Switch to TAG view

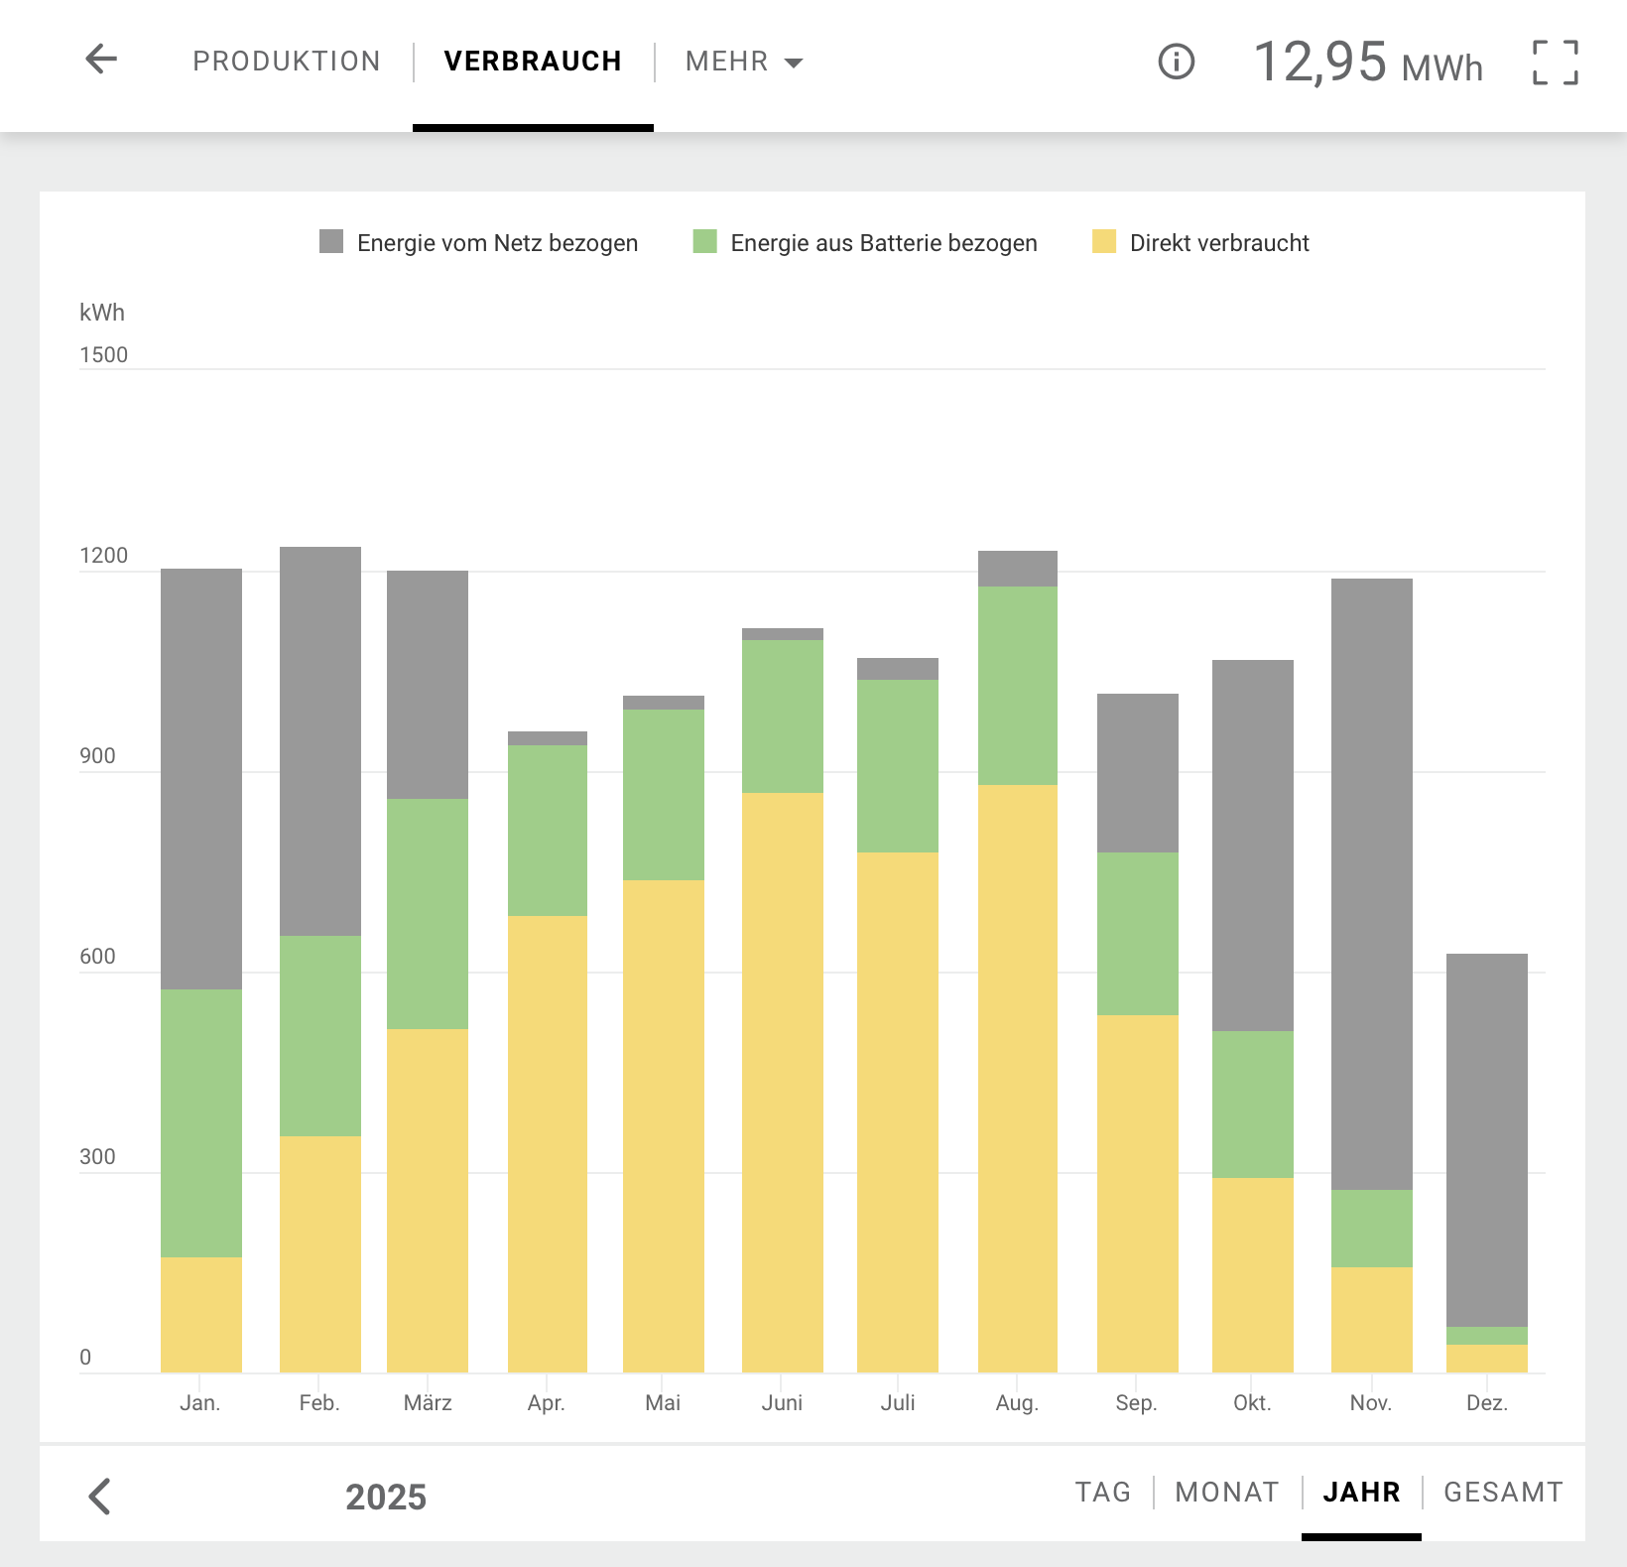click(x=1102, y=1492)
